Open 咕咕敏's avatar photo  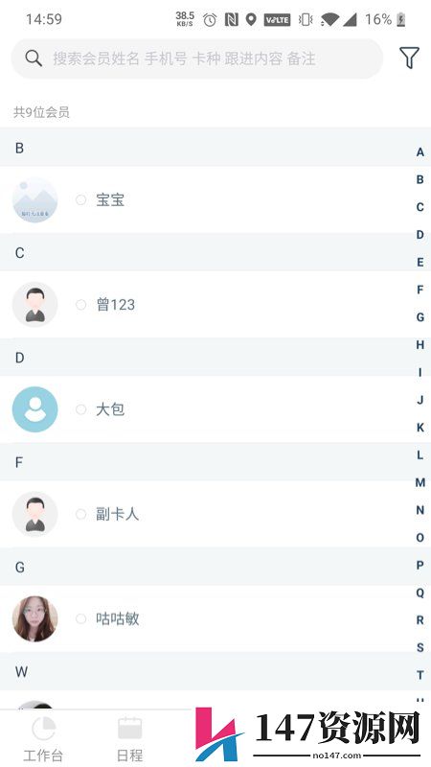click(34, 618)
